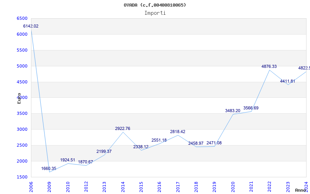Click the 2012 x-axis year
Image resolution: width=310 pixels, height=194 pixels.
click(x=86, y=187)
